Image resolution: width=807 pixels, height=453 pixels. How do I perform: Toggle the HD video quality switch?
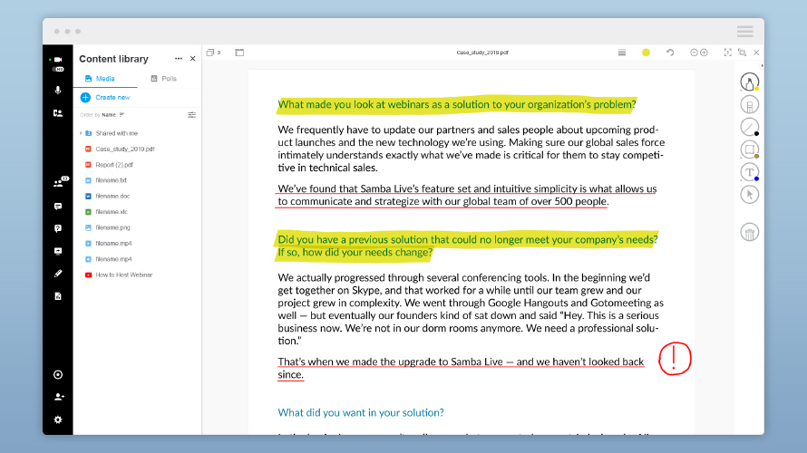(x=58, y=69)
